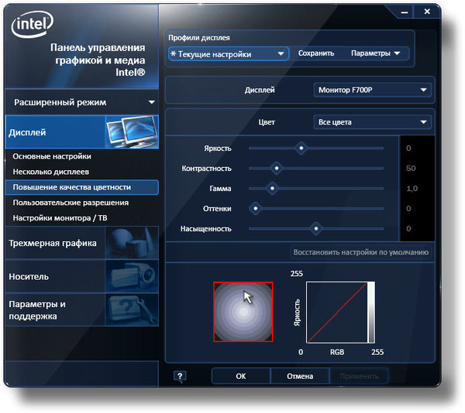The height and width of the screenshot is (413, 465).
Task: Click the Параметры и поддержка wrench icon
Action: [x=132, y=309]
